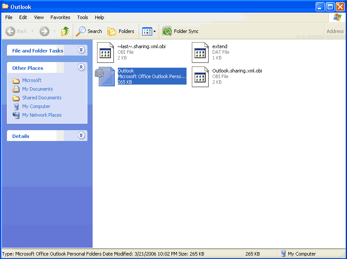Viewport: 347px width, 259px height.
Task: Open the My Network Places link
Action: 42,115
